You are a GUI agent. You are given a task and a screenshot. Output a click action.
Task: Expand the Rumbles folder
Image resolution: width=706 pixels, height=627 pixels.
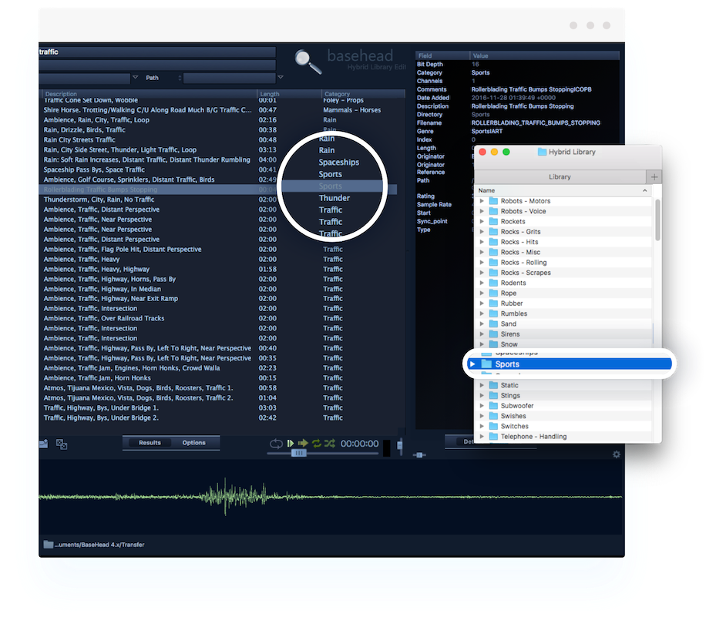[482, 313]
